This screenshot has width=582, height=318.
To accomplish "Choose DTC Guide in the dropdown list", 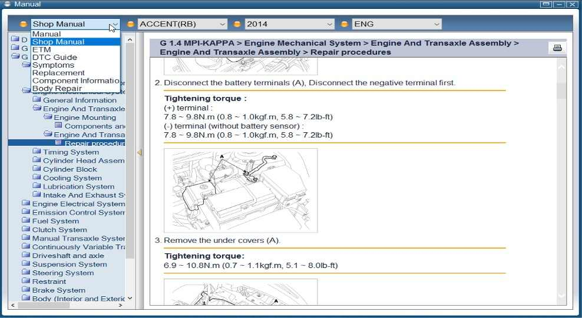I will pos(55,58).
